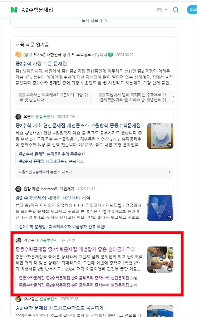This screenshot has height=317, width=197.
Task: Open more options for 요원비 post
Action: [x=173, y=117]
